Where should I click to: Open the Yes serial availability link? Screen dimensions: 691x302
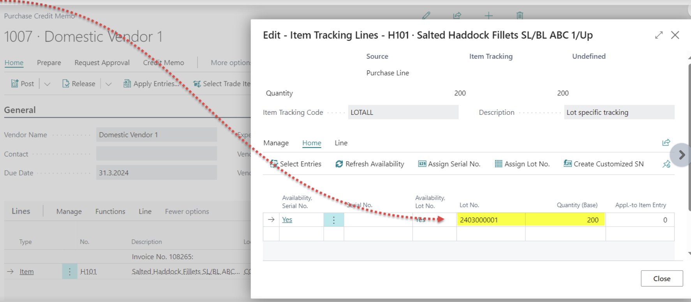[287, 220]
